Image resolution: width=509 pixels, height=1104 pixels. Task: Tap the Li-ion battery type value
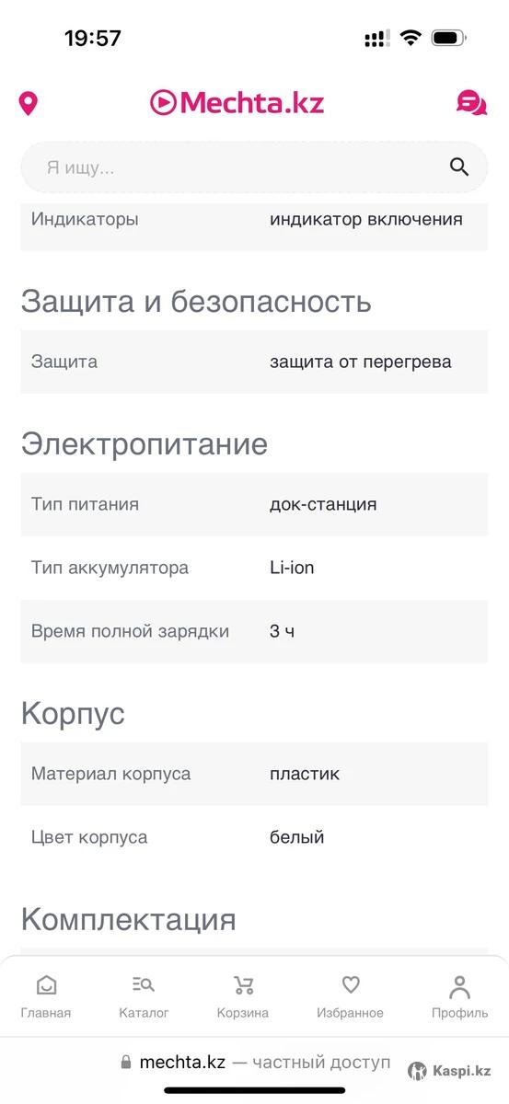point(292,568)
